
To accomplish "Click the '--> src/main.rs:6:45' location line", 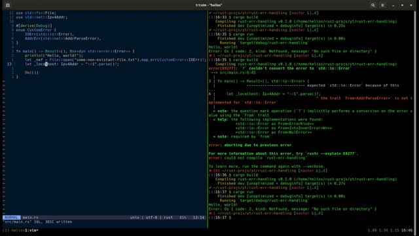I will pyautogui.click(x=233, y=73).
